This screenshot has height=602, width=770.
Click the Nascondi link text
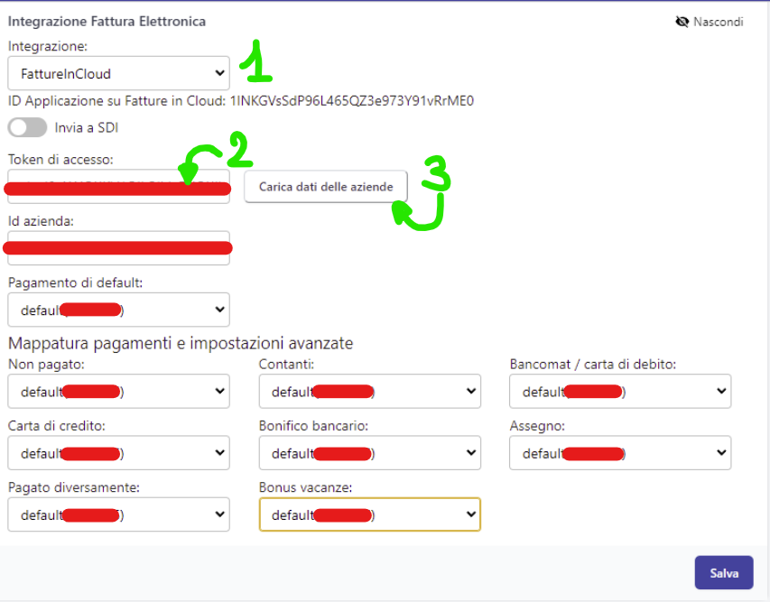tap(718, 22)
